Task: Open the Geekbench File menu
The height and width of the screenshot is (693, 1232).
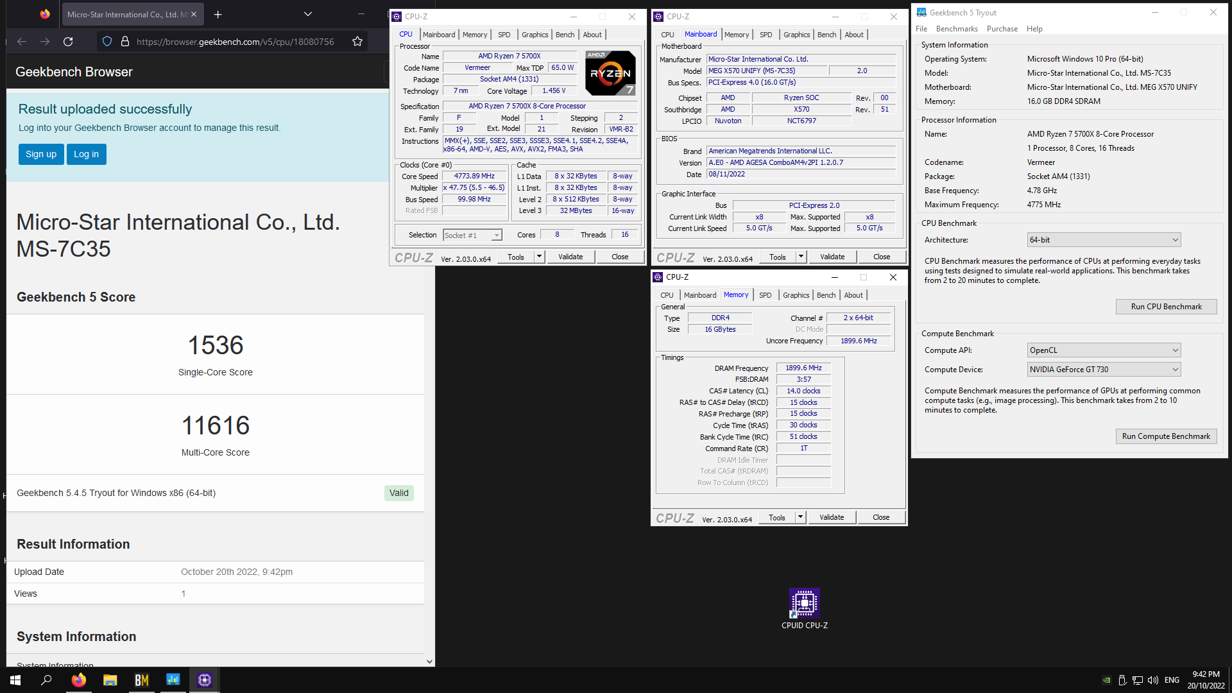Action: (x=921, y=29)
